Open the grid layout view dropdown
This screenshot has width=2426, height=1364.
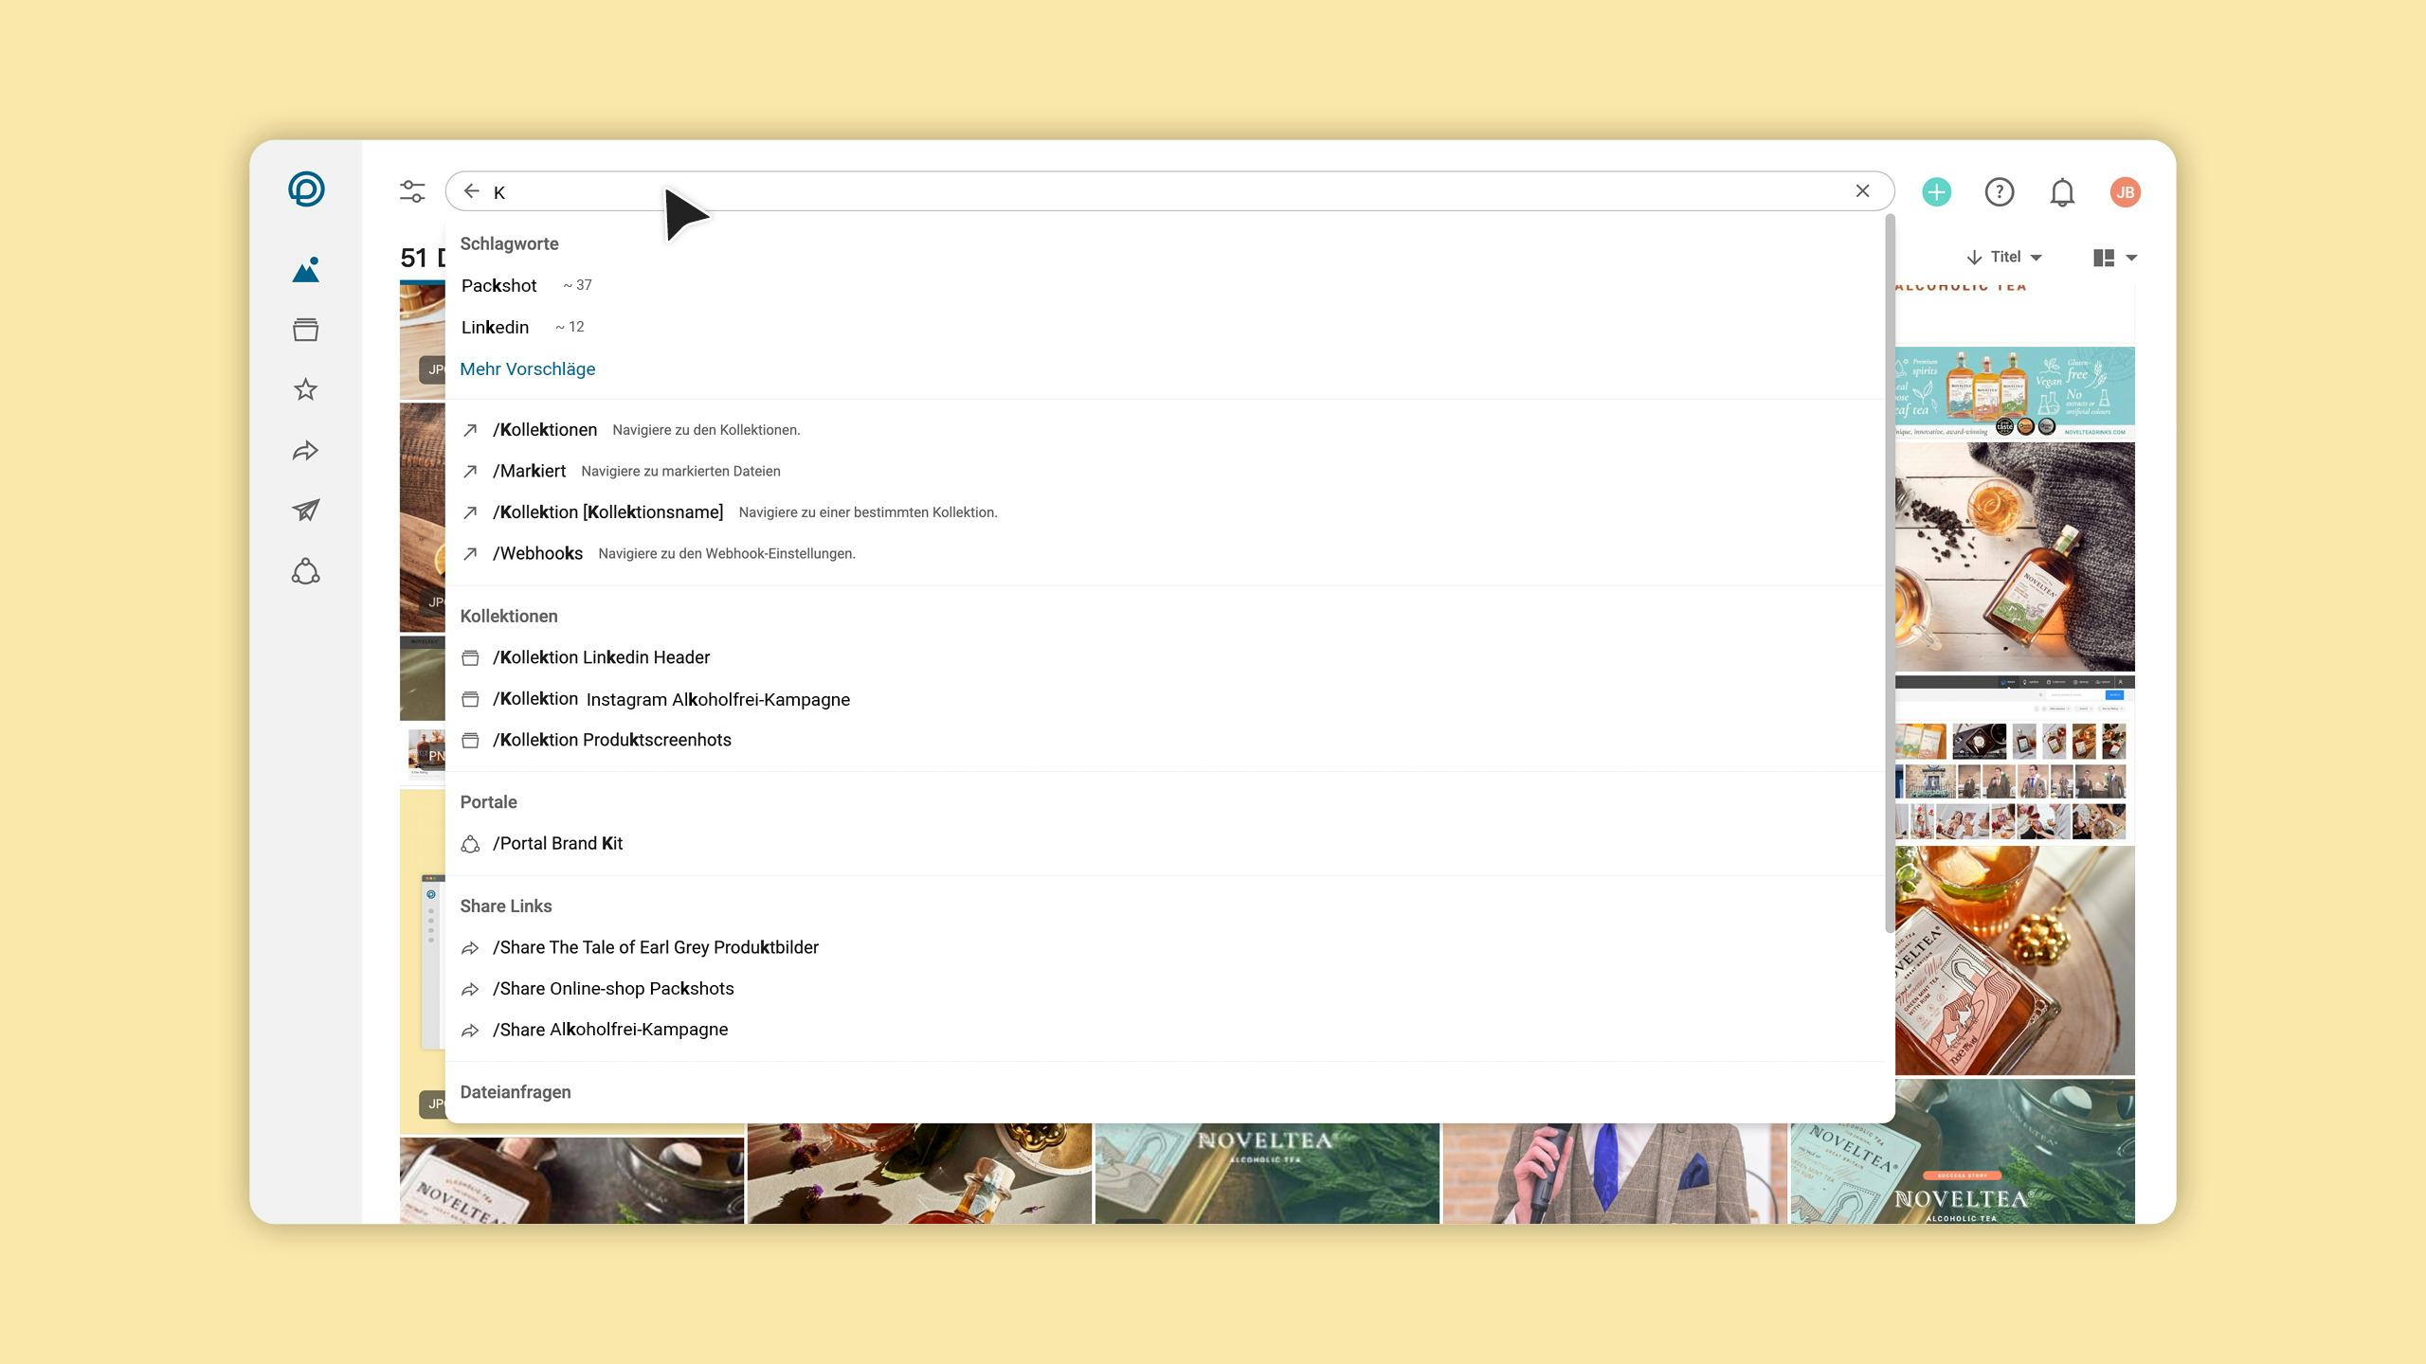2114,258
